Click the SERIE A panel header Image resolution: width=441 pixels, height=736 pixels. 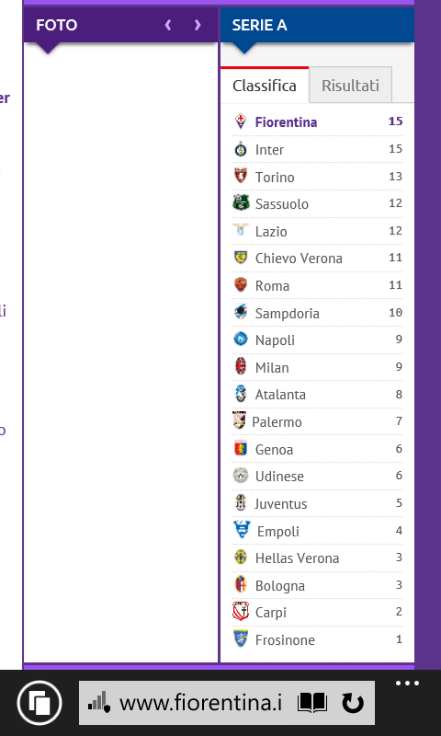[x=317, y=25]
